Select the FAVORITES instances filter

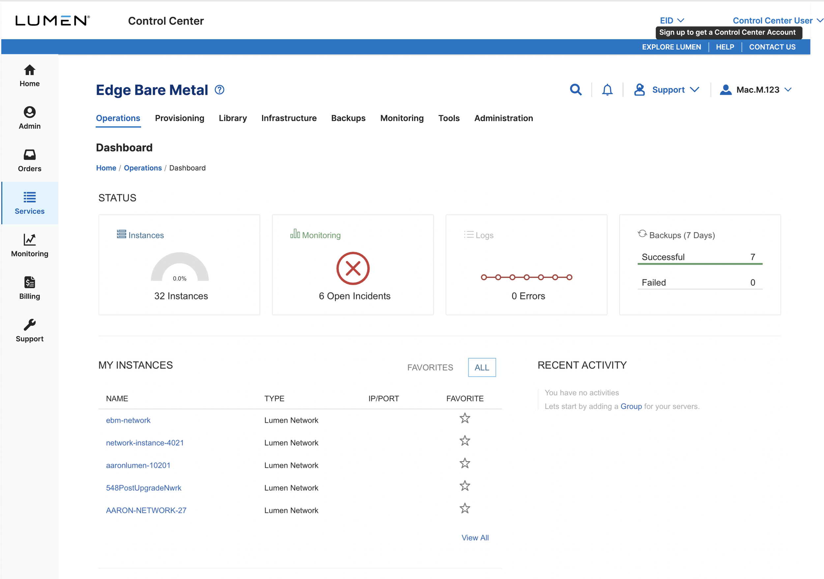(x=430, y=368)
